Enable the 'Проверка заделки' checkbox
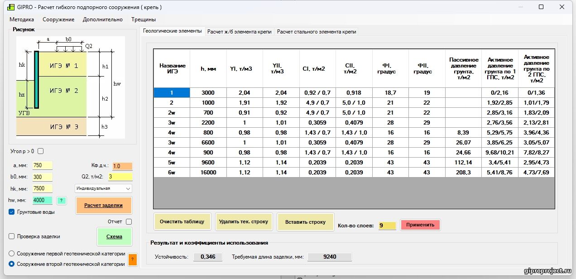 click(x=12, y=236)
